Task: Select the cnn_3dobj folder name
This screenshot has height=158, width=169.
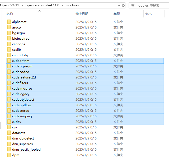Action: (20, 55)
